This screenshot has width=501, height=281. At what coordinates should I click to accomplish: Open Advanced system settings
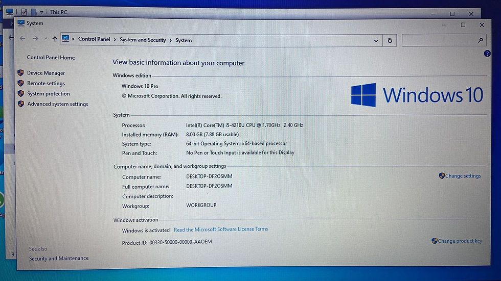tap(57, 104)
